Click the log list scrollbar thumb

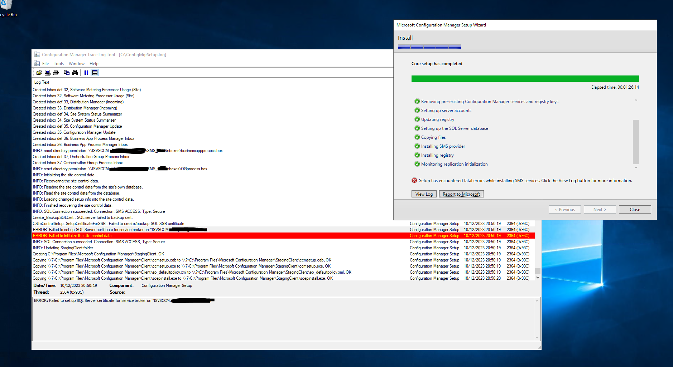[538, 271]
